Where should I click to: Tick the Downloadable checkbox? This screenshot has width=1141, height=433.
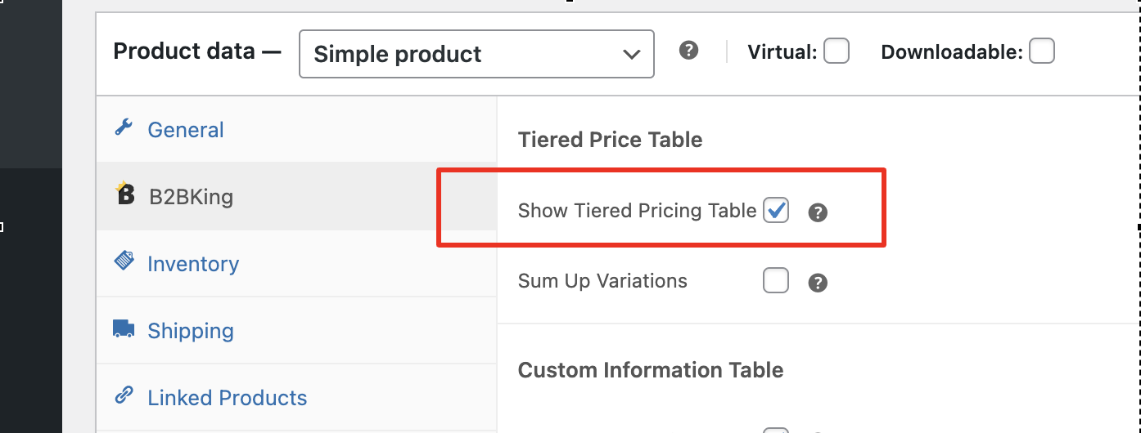(x=1041, y=51)
